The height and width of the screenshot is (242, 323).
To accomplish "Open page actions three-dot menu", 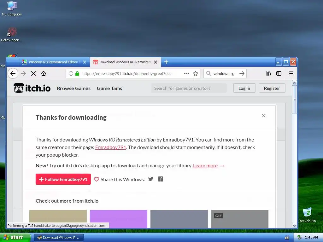I will point(187,73).
